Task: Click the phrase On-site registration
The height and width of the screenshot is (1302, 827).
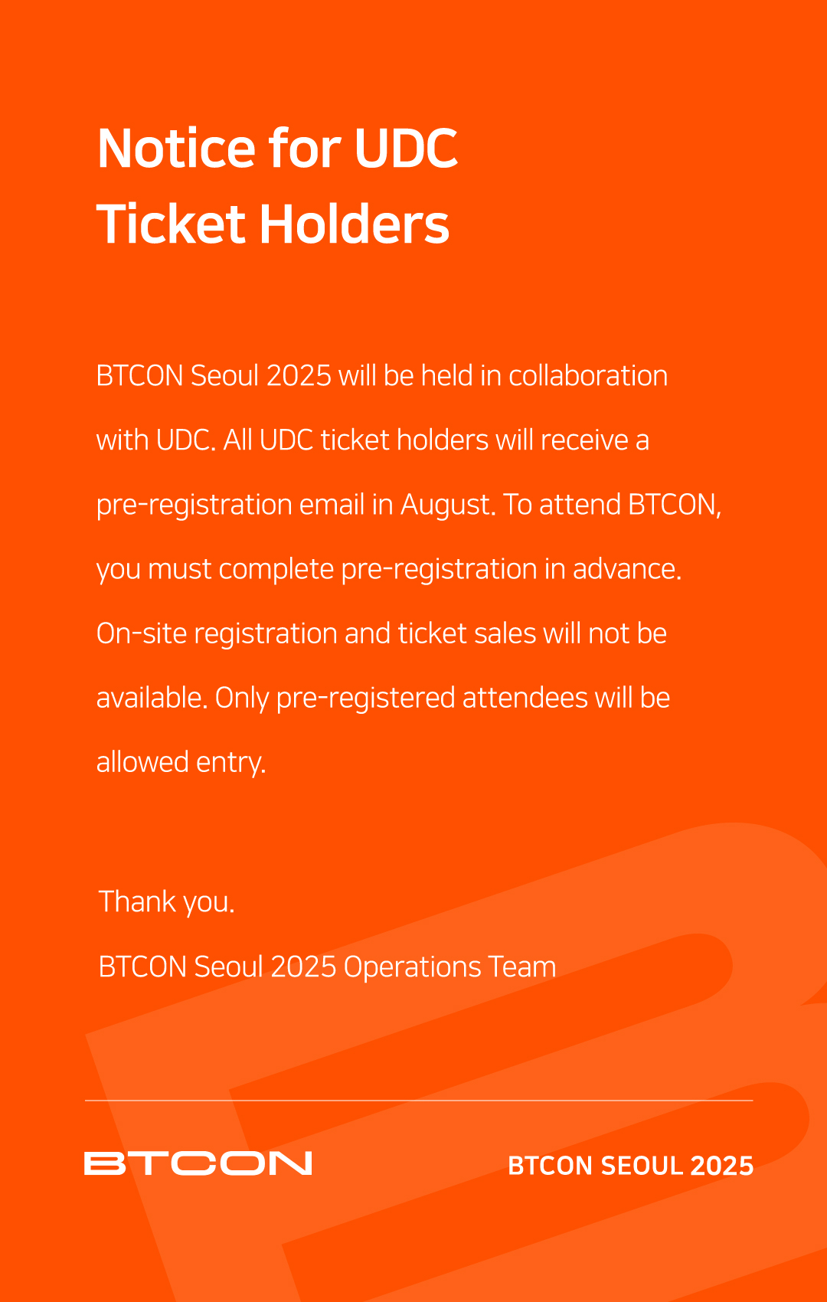Action: [x=217, y=634]
